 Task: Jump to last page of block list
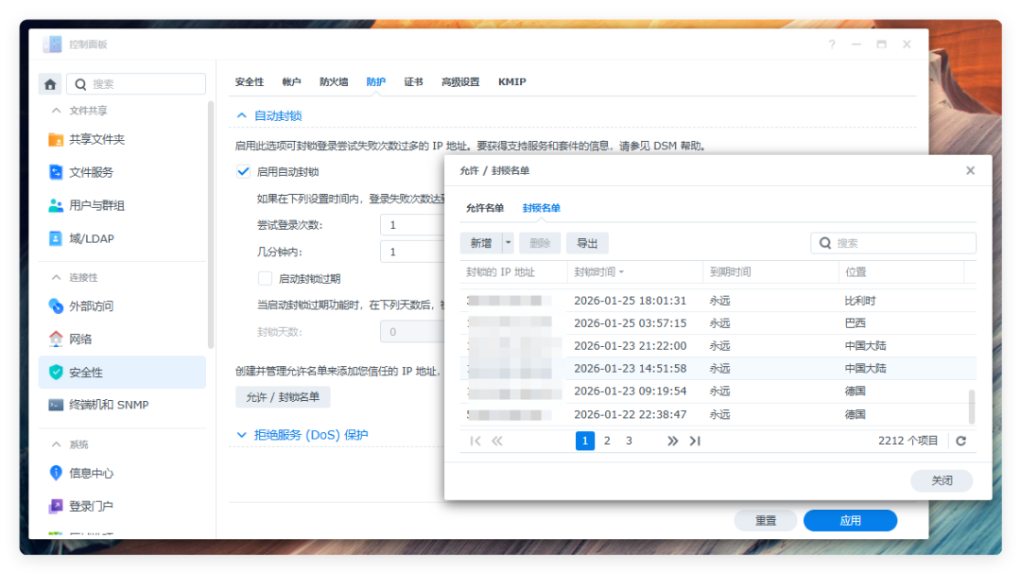[x=695, y=441]
